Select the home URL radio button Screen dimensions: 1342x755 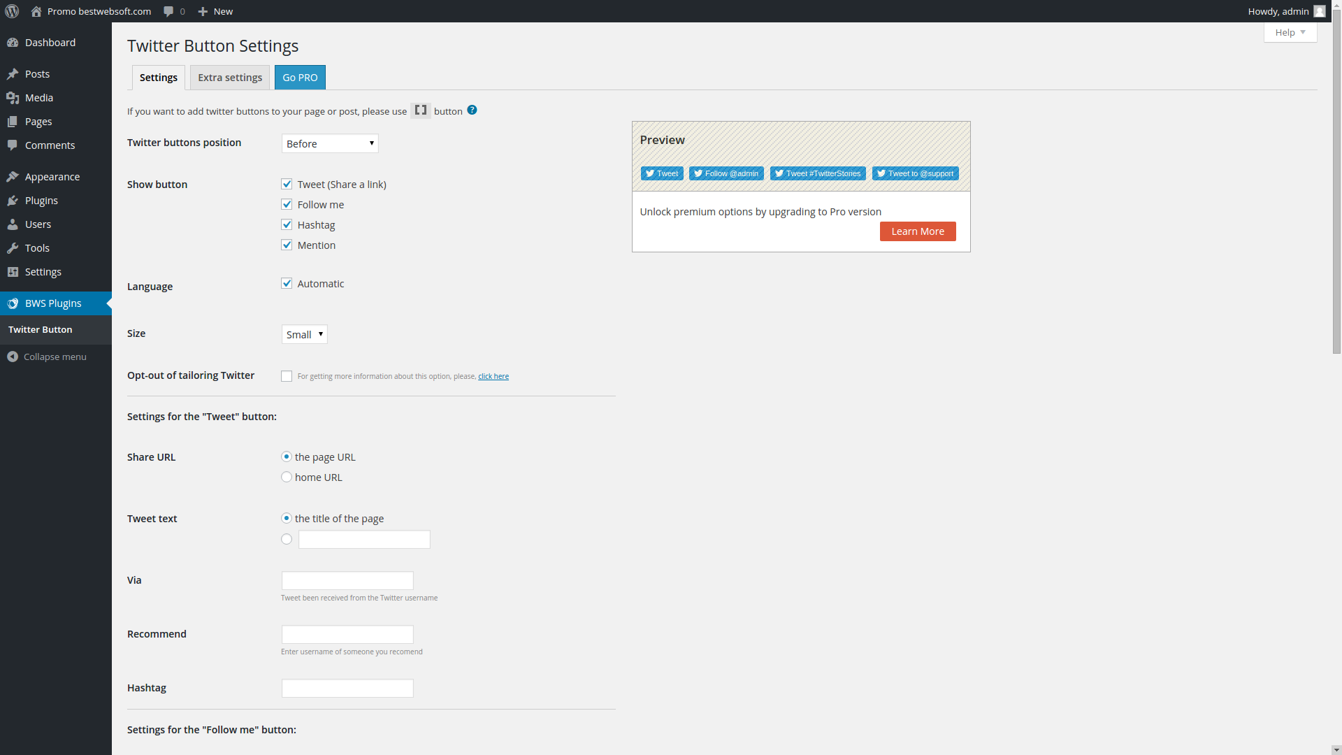287,477
